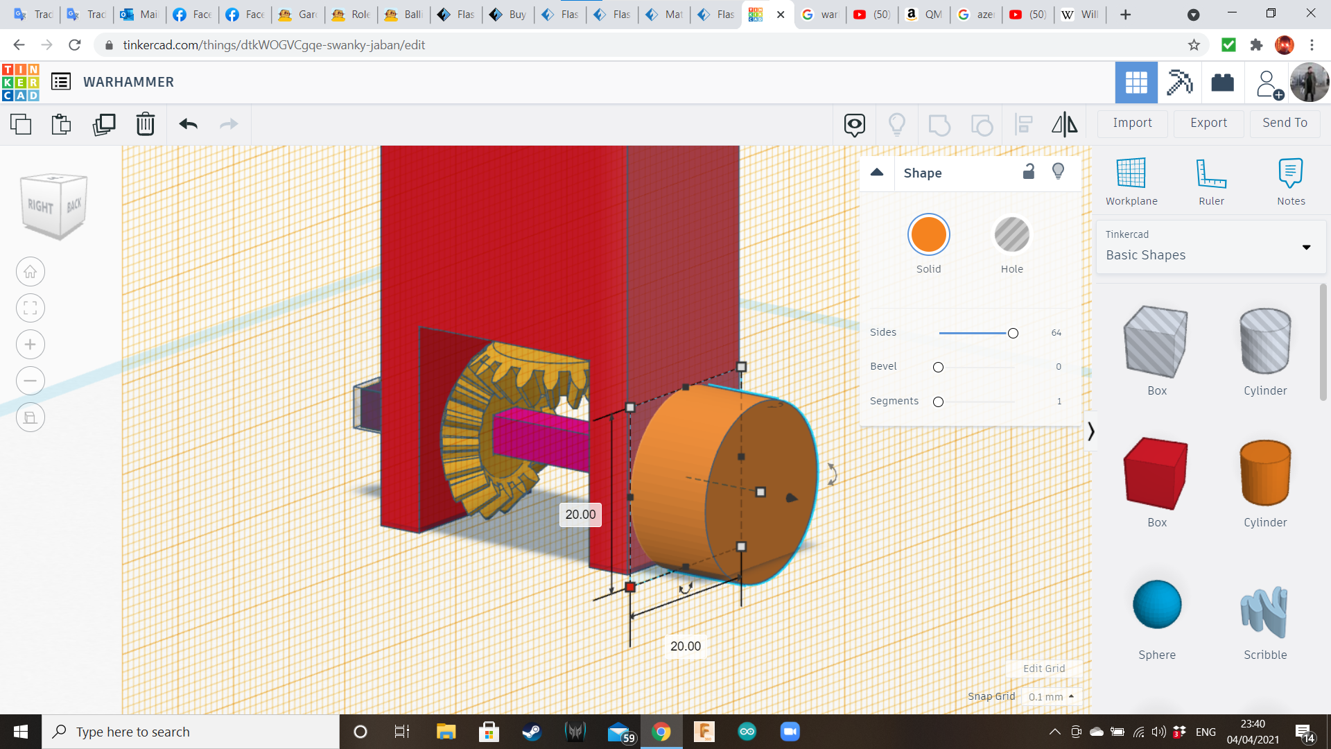The image size is (1331, 749).
Task: Set shape to Hole
Action: coord(1011,235)
